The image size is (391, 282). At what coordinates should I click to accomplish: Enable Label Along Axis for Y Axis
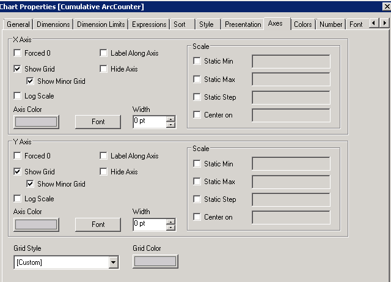(x=103, y=156)
